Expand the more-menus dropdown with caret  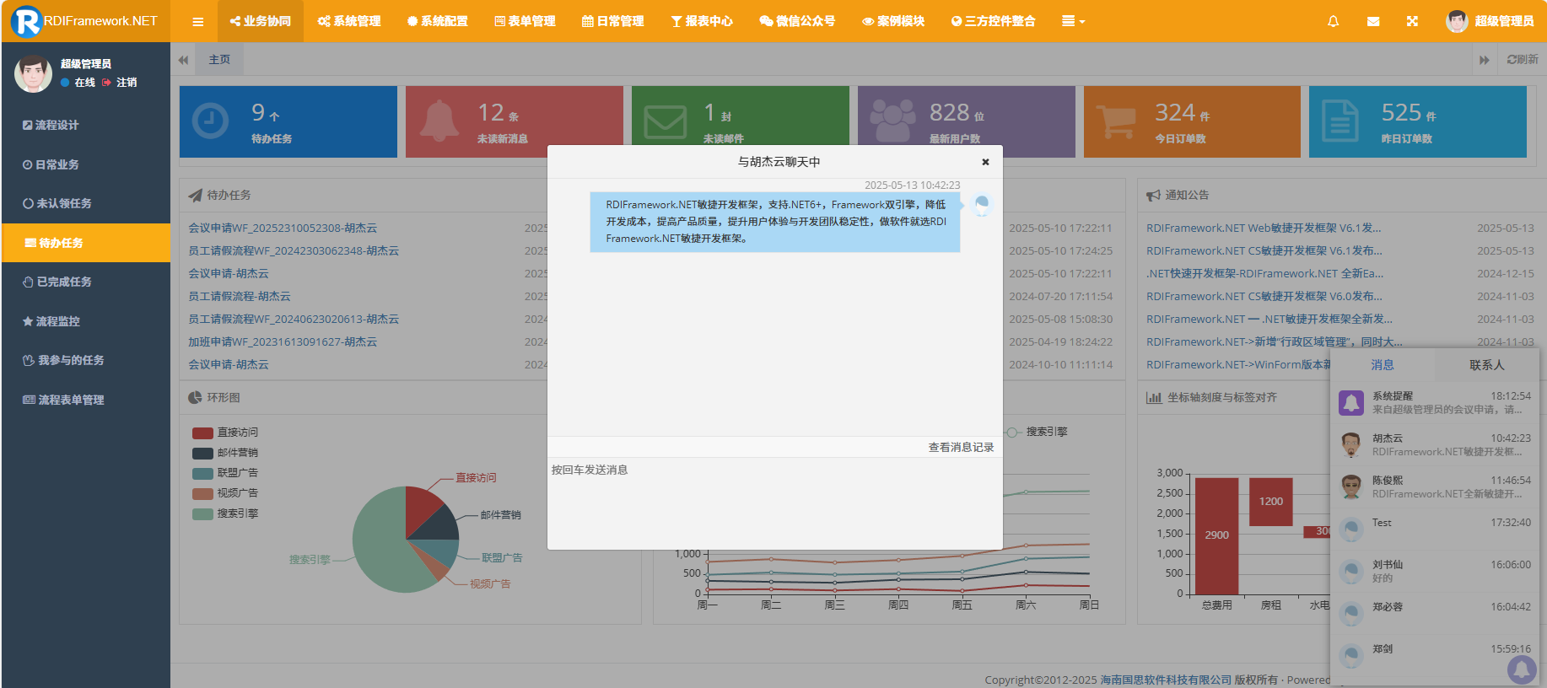[1073, 21]
